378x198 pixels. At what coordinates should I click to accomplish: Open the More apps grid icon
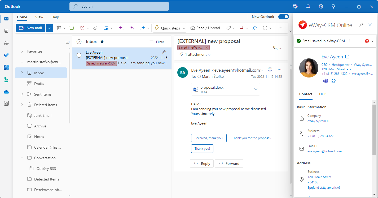click(x=6, y=104)
